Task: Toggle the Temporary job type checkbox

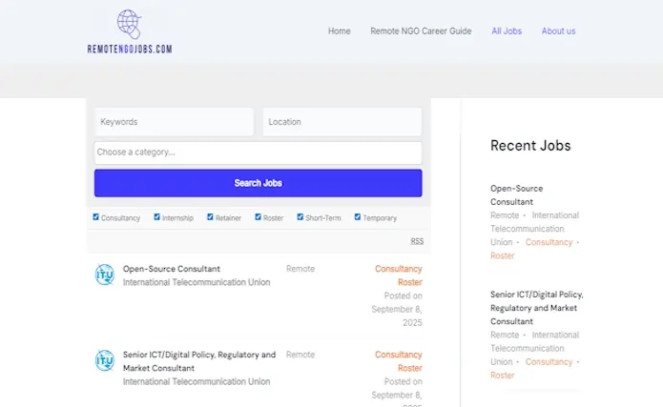Action: coord(358,217)
